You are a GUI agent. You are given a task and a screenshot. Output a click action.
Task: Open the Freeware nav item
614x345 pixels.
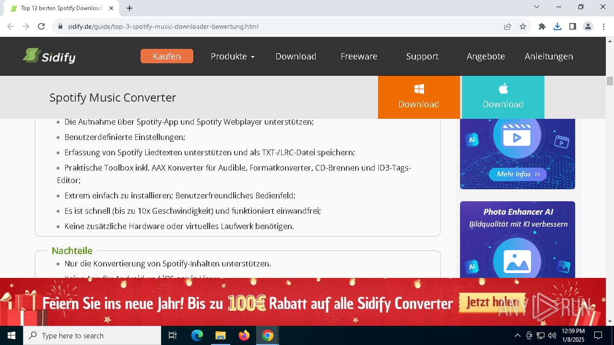(359, 56)
